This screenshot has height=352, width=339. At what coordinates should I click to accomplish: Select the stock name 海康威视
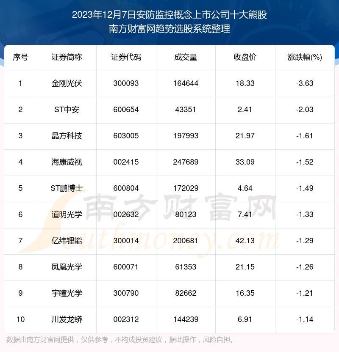coord(67,162)
